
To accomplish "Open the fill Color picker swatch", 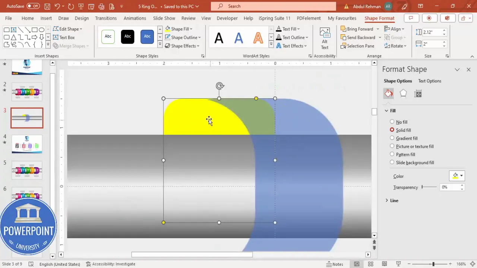I will tap(457, 176).
